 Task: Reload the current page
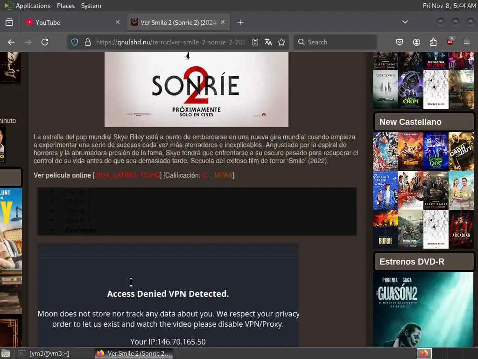[45, 42]
